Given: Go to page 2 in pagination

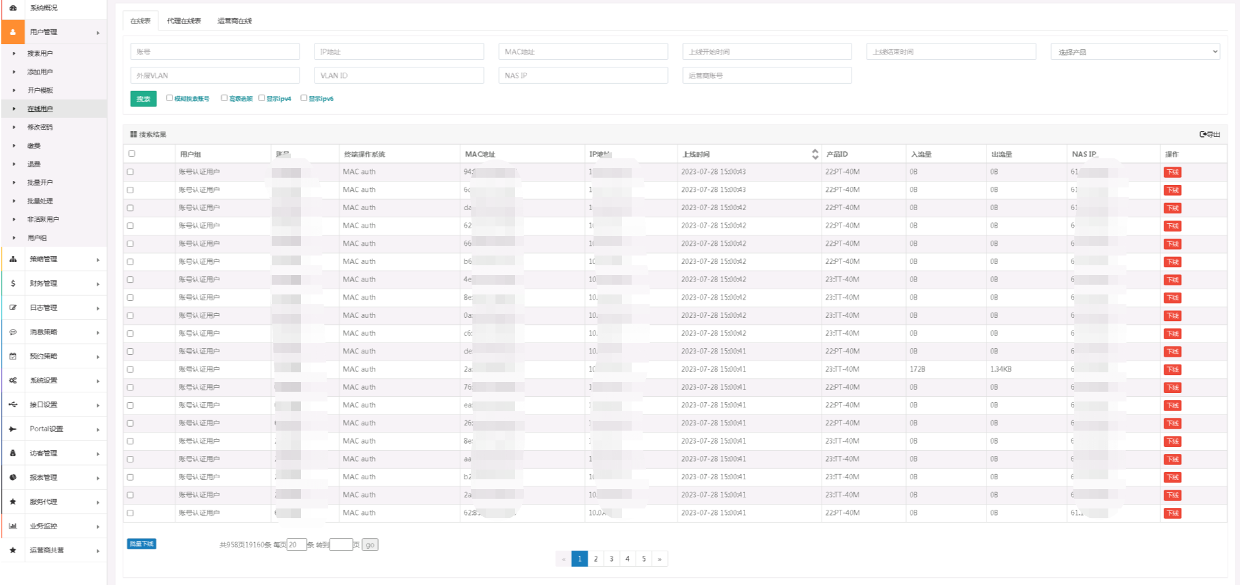Looking at the screenshot, I should coord(595,558).
